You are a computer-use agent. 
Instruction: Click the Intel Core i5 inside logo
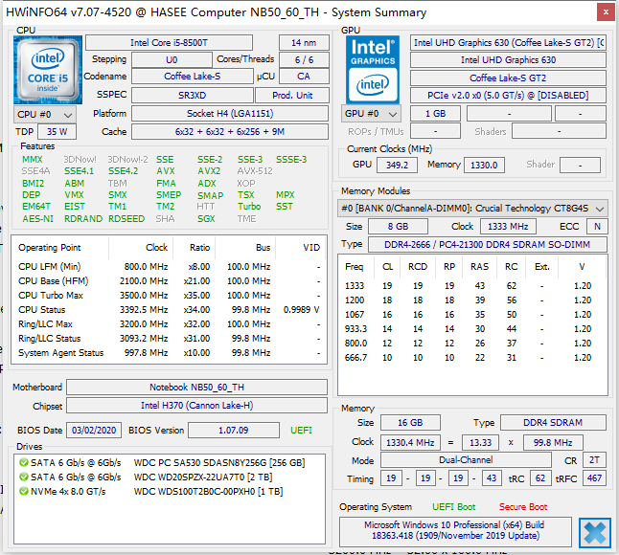(48, 70)
